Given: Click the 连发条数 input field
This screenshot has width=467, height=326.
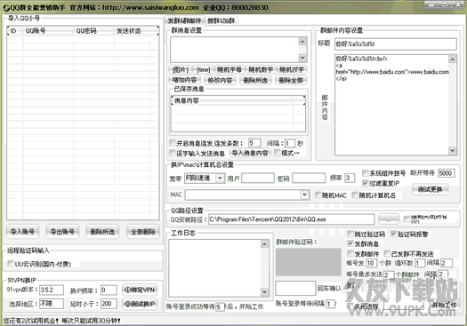Looking at the screenshot, I should 254,143.
